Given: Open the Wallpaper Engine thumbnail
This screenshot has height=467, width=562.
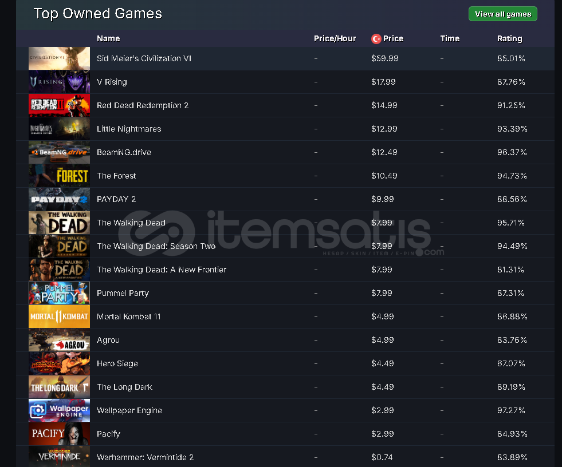Looking at the screenshot, I should [59, 410].
